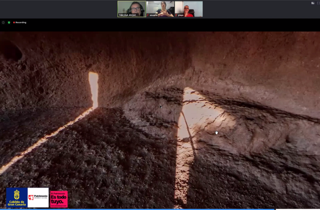Click the dark niche in upper-left cave wall
Screen dimensions: 320x210
[x=11, y=51]
